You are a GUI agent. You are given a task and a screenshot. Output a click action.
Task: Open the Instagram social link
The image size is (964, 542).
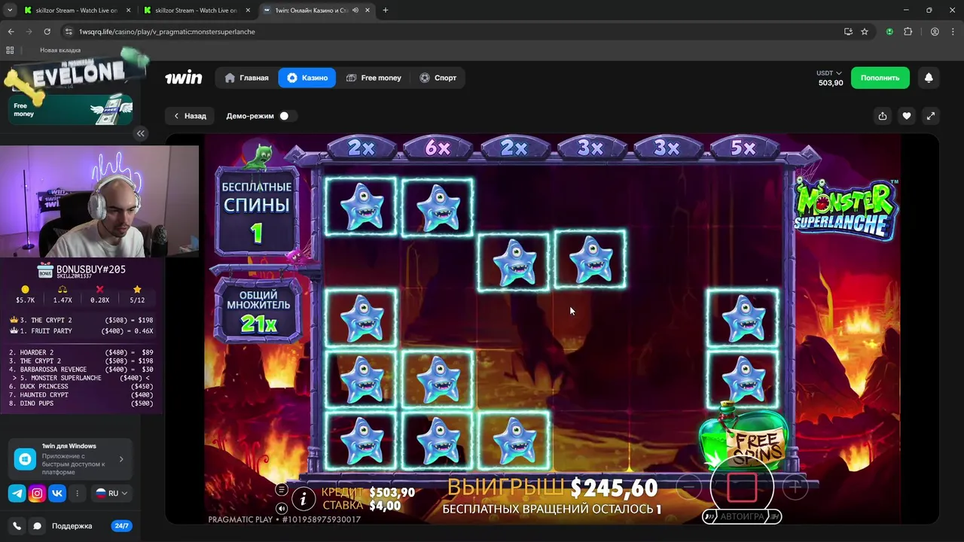tap(37, 493)
